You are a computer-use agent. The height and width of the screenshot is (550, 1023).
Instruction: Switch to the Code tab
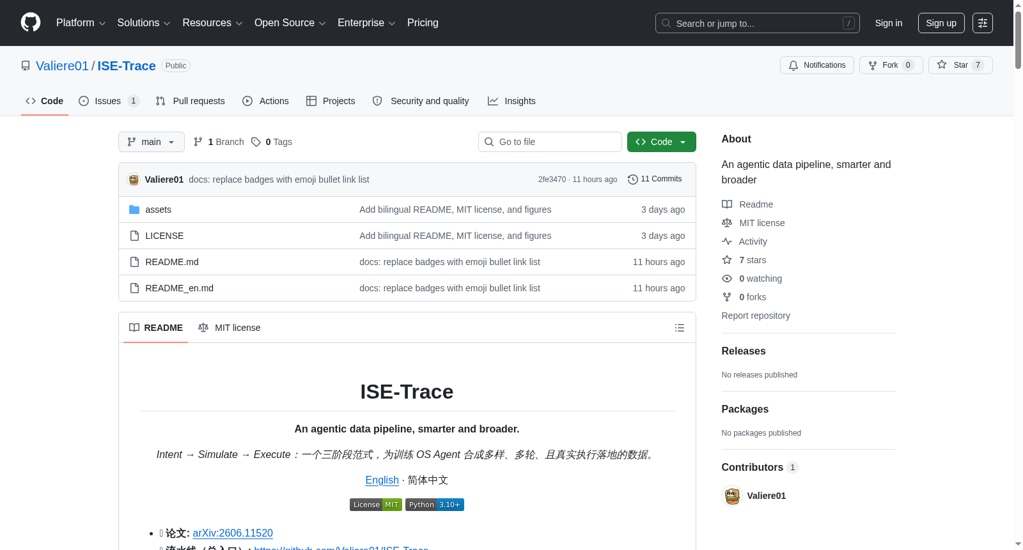coord(45,101)
